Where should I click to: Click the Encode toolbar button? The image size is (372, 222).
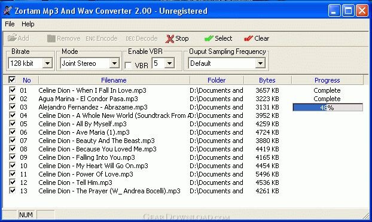(x=102, y=38)
